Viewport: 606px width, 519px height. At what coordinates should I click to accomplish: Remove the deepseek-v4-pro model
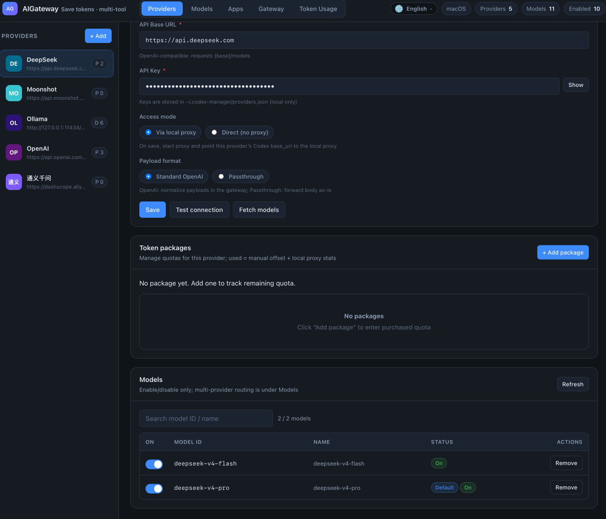(x=566, y=487)
